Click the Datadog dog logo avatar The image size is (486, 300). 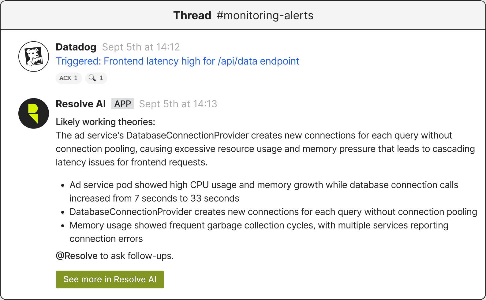[34, 57]
